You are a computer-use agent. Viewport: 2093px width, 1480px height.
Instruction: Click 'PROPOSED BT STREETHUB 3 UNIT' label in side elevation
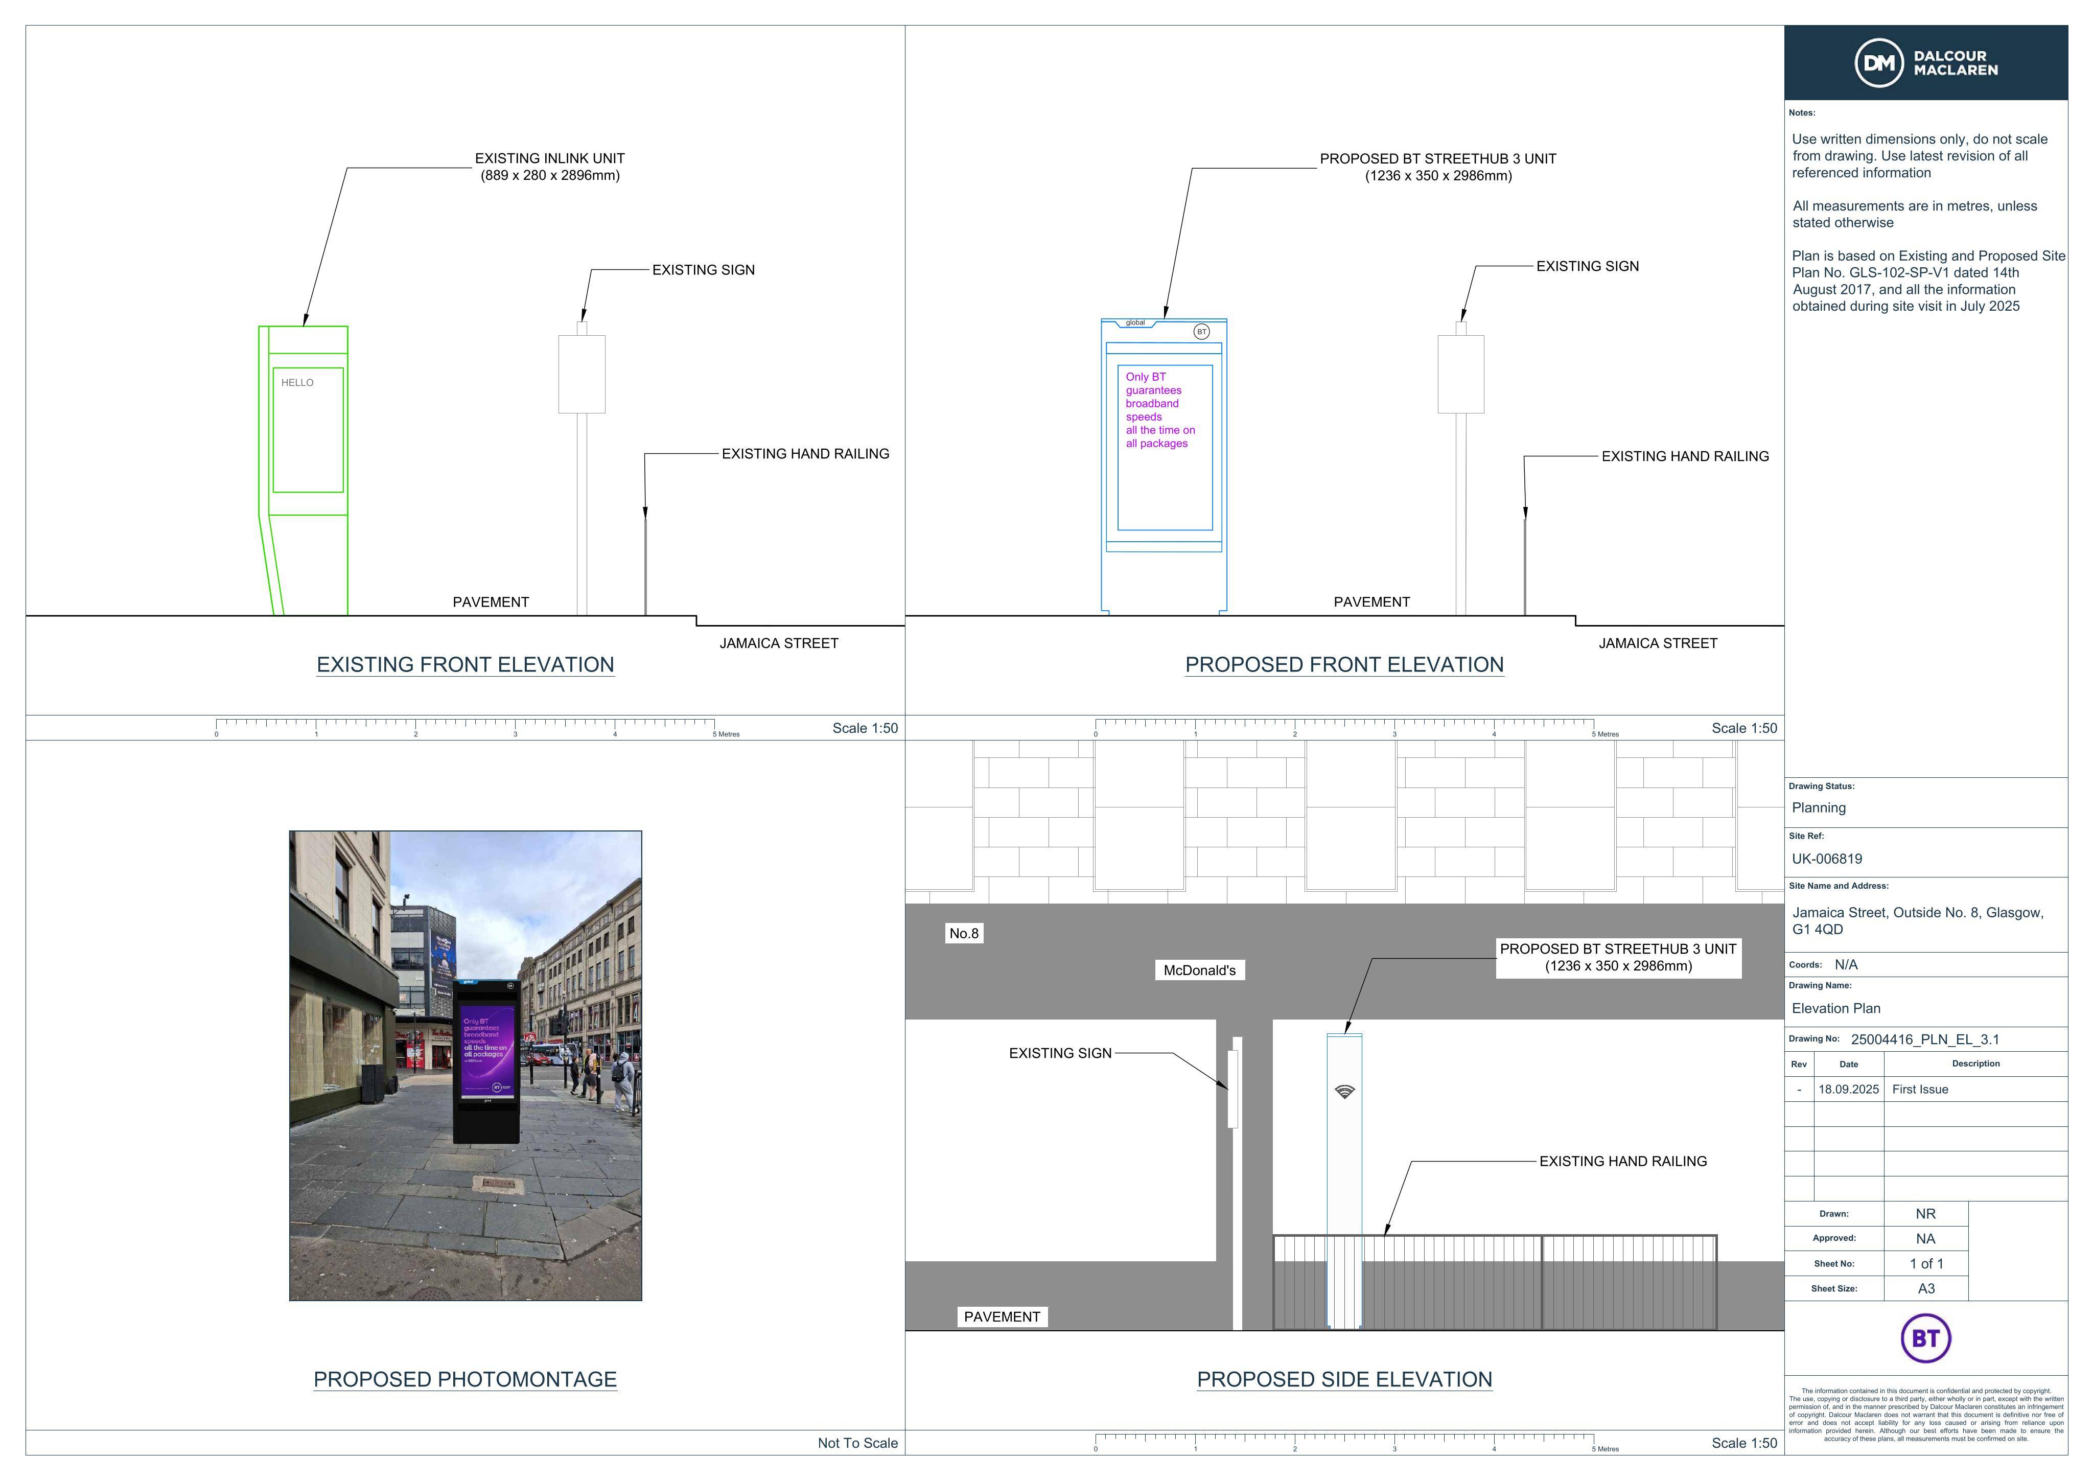click(1618, 958)
